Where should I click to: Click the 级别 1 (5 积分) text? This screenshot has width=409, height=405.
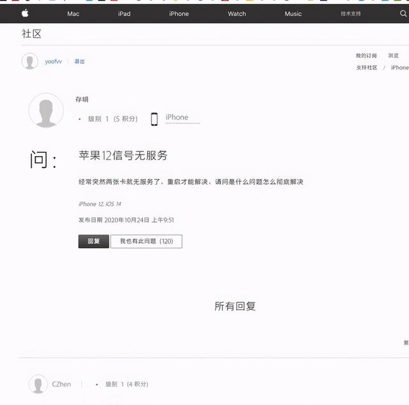coord(112,119)
